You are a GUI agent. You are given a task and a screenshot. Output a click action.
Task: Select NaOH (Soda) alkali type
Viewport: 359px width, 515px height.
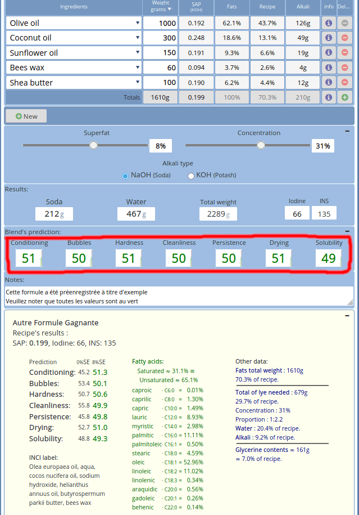pyautogui.click(x=125, y=176)
